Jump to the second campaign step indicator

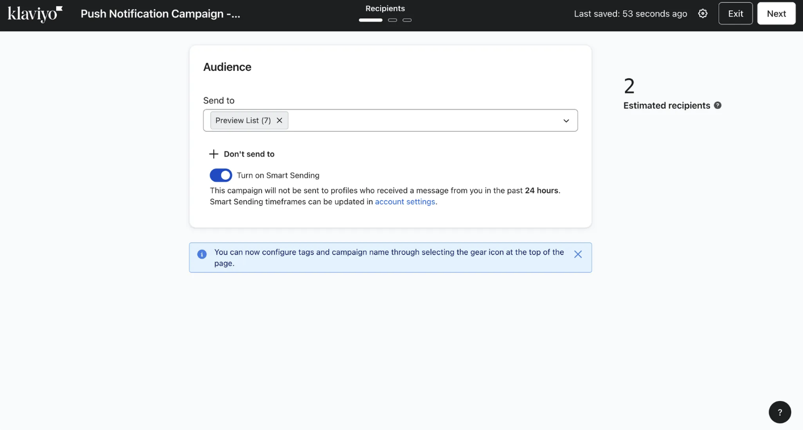tap(392, 20)
